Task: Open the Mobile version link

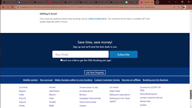Action: pyautogui.click(x=30, y=80)
